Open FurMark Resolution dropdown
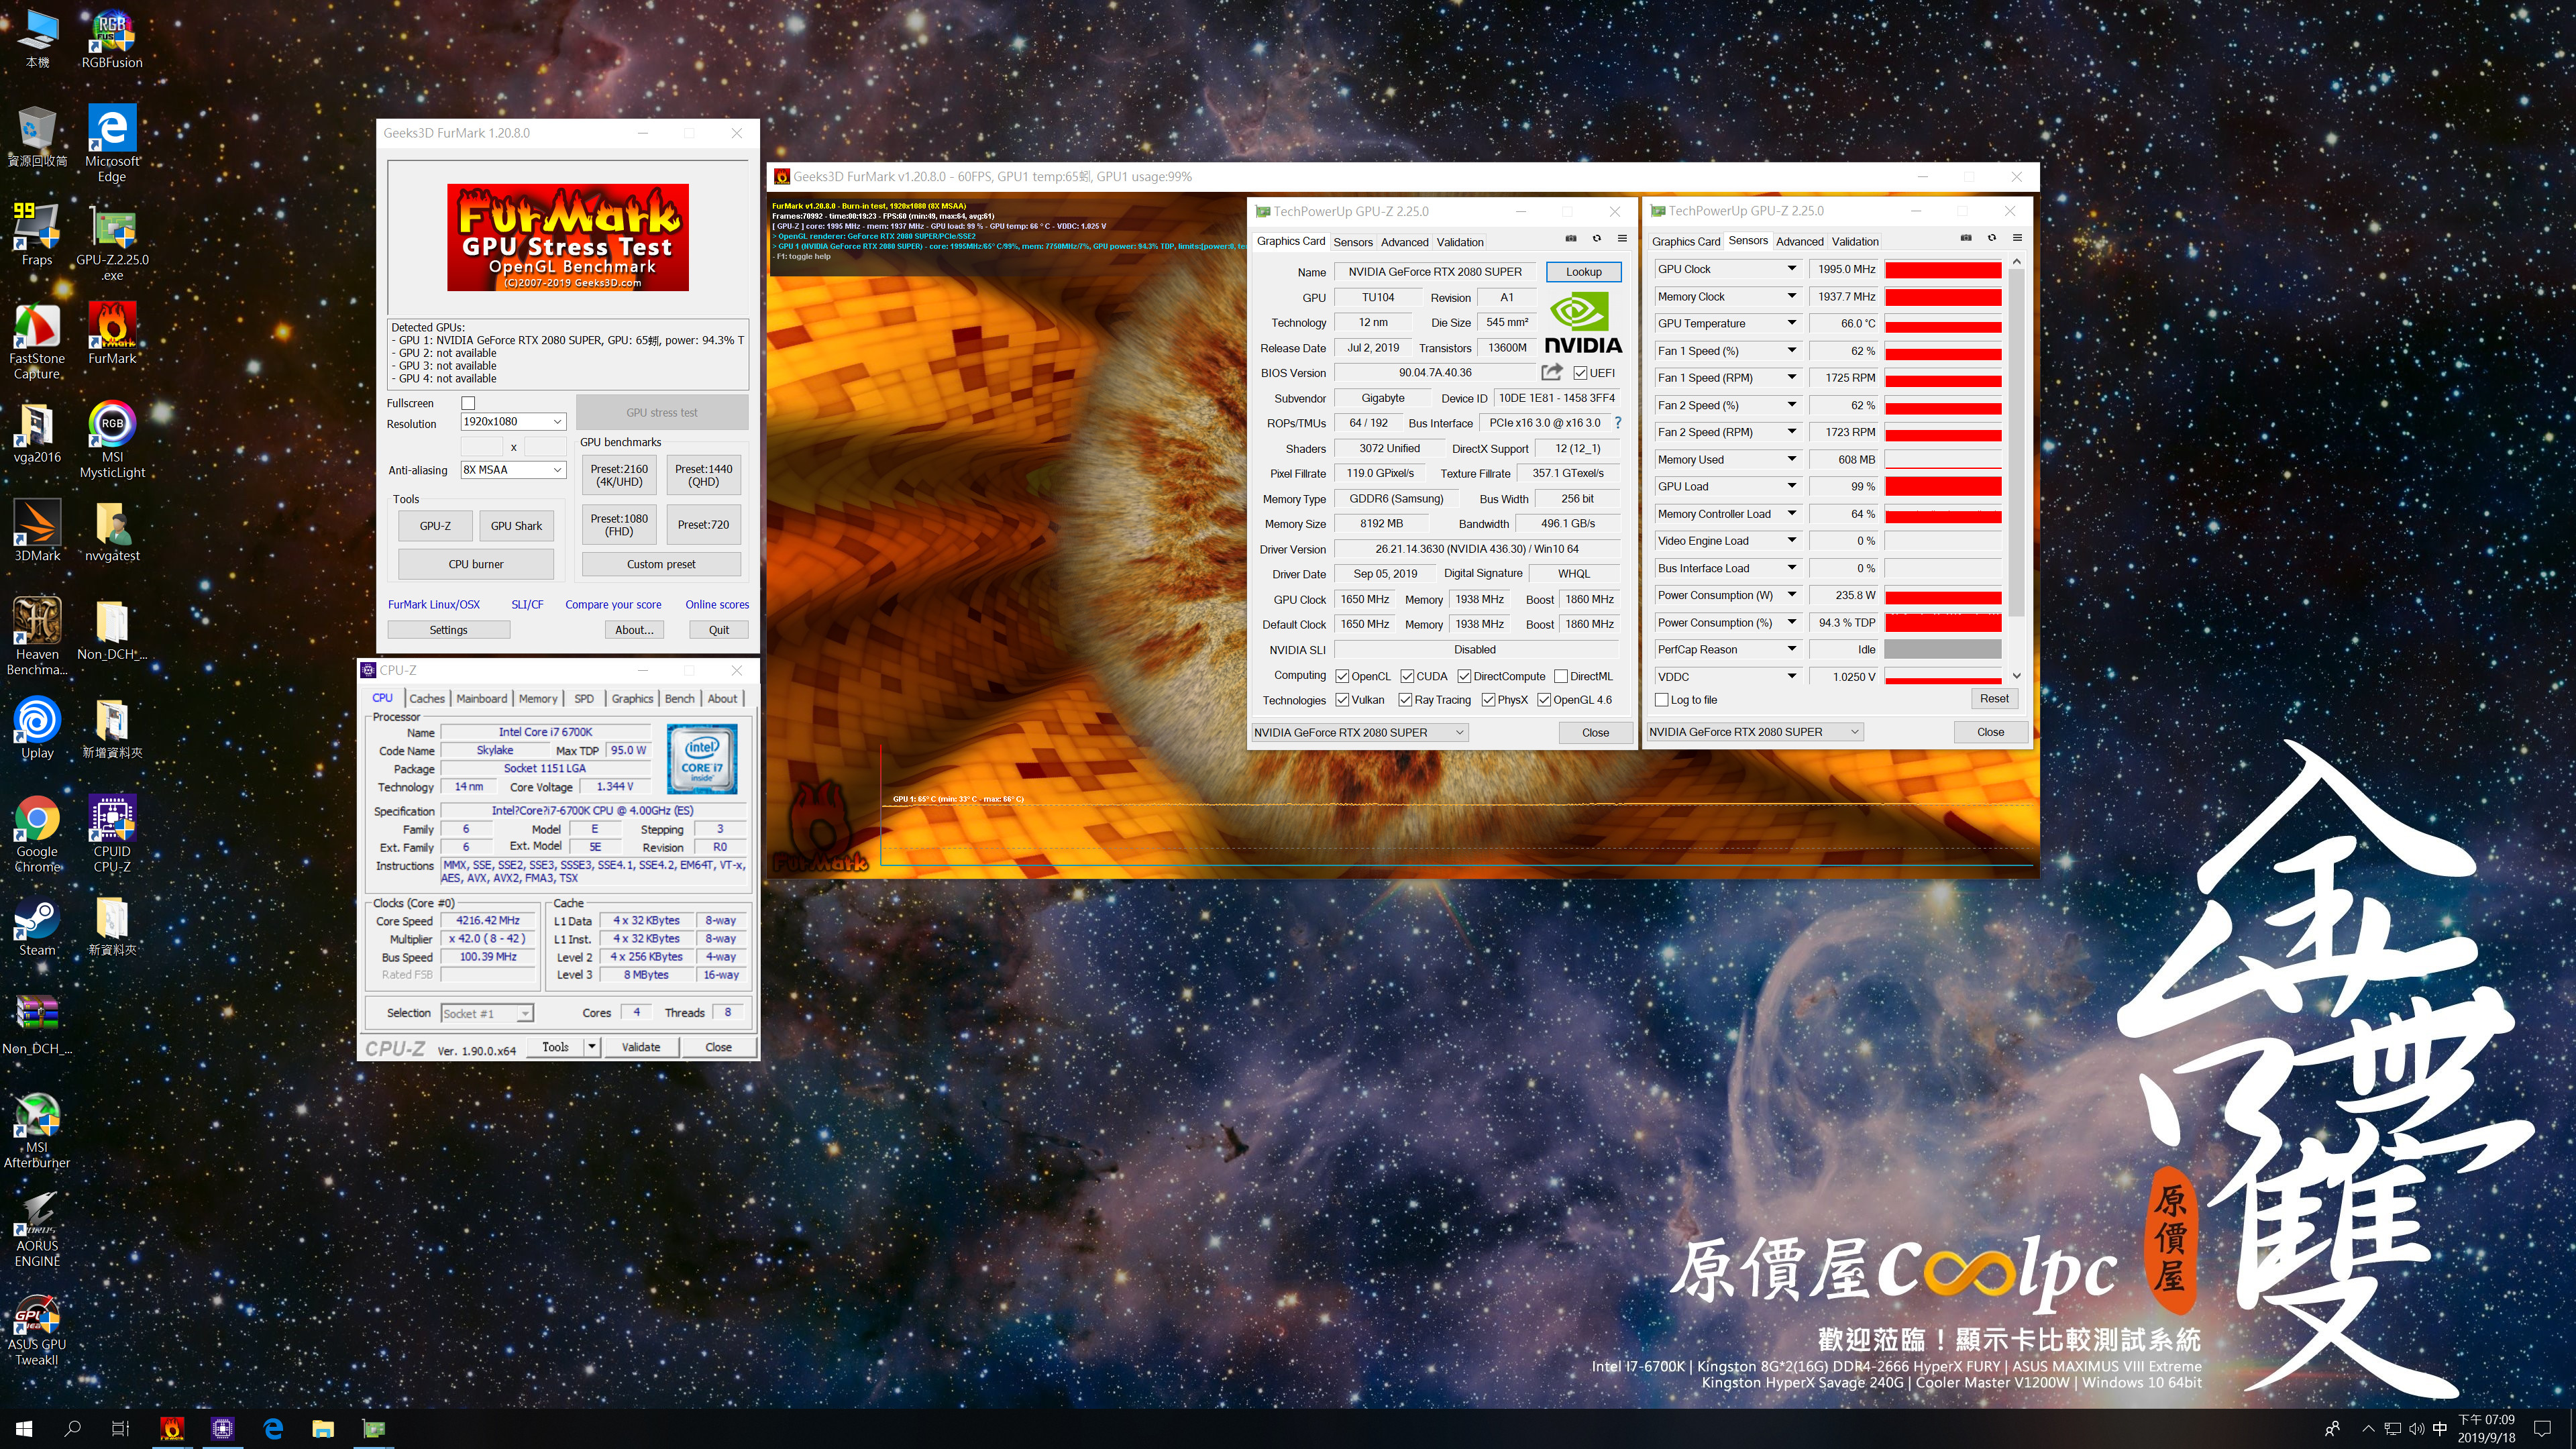The height and width of the screenshot is (1449, 2576). (x=513, y=421)
